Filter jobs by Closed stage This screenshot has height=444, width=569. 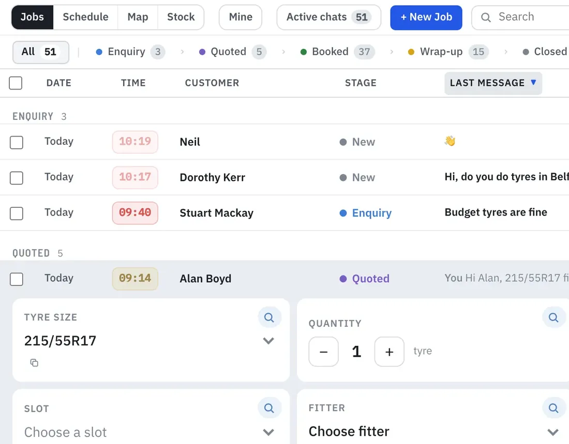545,52
